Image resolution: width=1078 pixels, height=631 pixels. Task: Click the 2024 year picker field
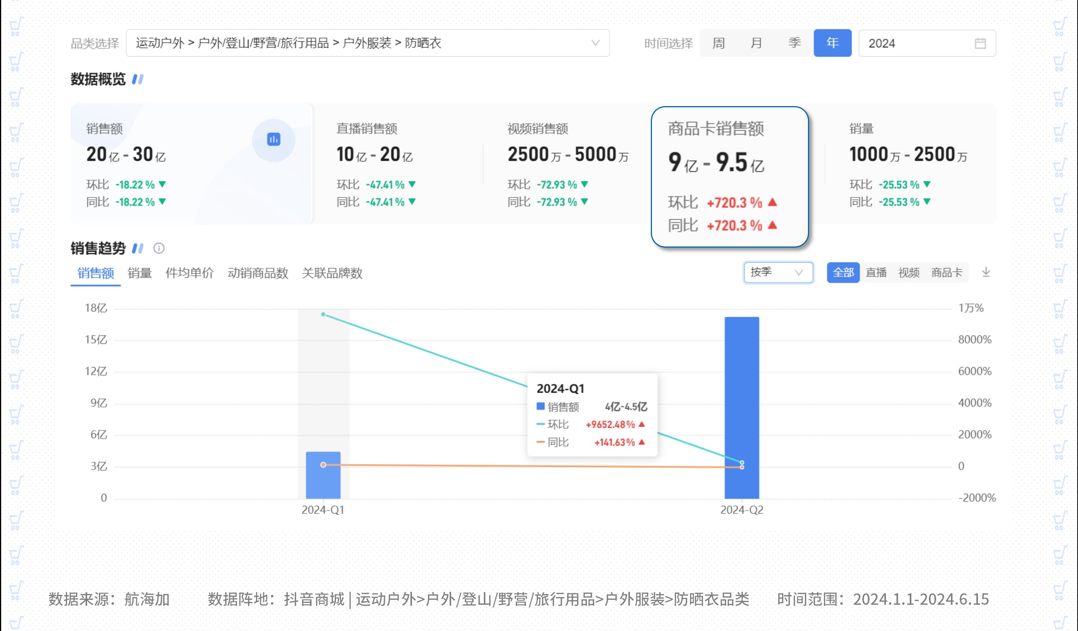[x=920, y=43]
